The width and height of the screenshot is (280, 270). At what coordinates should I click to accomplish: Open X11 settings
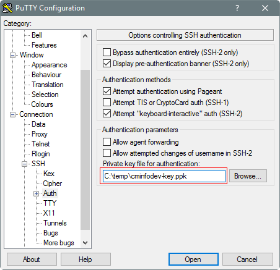pos(49,213)
